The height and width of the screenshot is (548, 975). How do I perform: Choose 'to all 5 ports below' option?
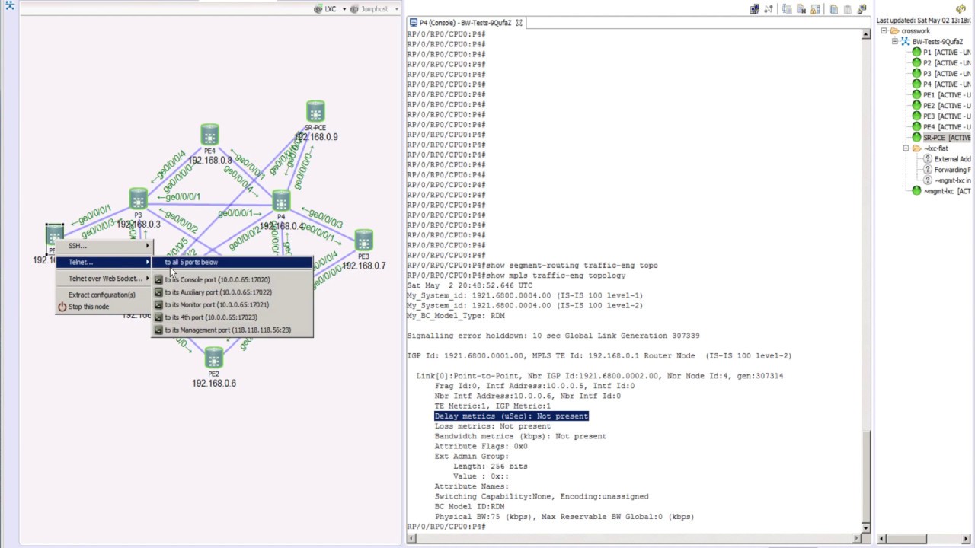pos(232,262)
